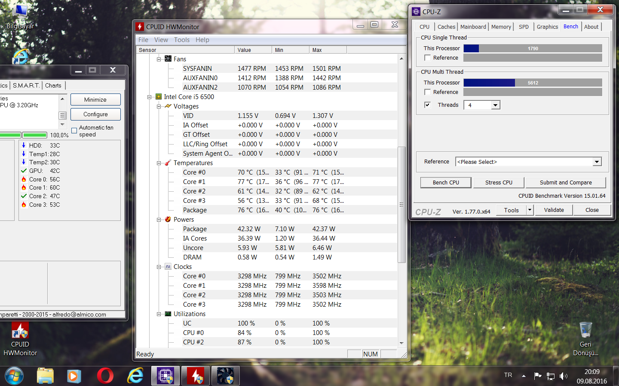Open the Charts tab in SpeedFan
This screenshot has width=619, height=386.
coord(53,85)
